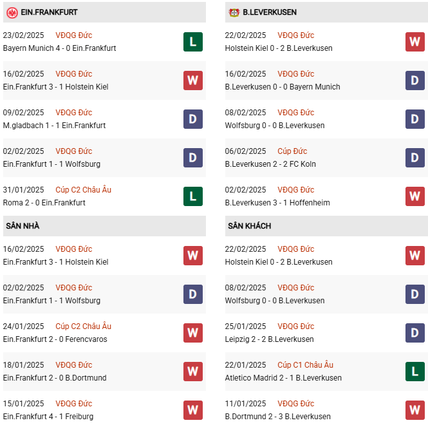The height and width of the screenshot is (425, 428).
Task: Open the B.Dortmund 2 - 3 B.Leverkusen match
Action: pyautogui.click(x=278, y=417)
